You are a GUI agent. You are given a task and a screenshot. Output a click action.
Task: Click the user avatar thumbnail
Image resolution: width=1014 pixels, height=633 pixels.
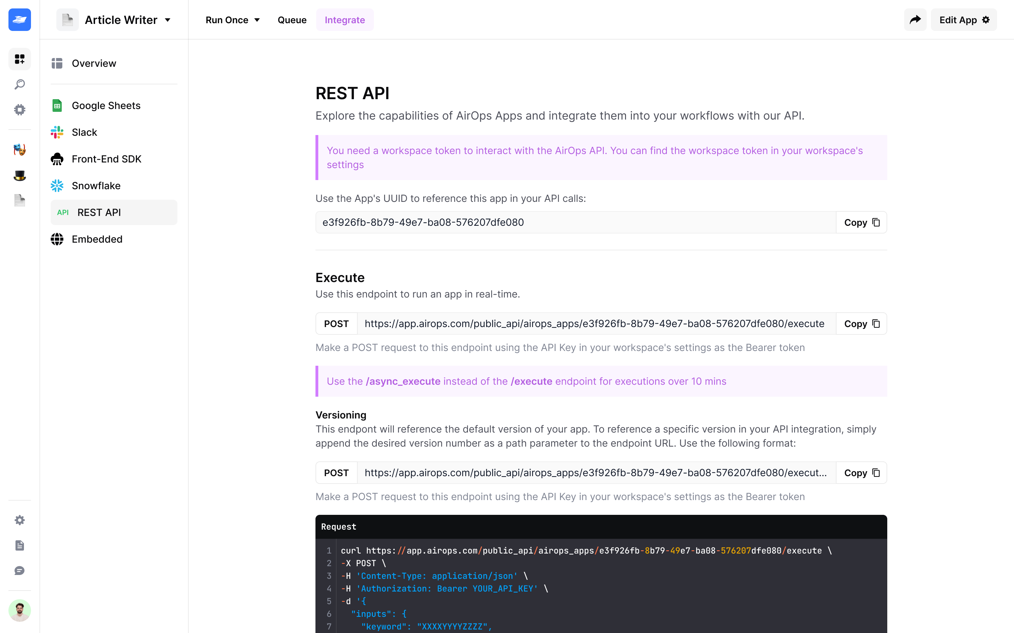point(19,610)
